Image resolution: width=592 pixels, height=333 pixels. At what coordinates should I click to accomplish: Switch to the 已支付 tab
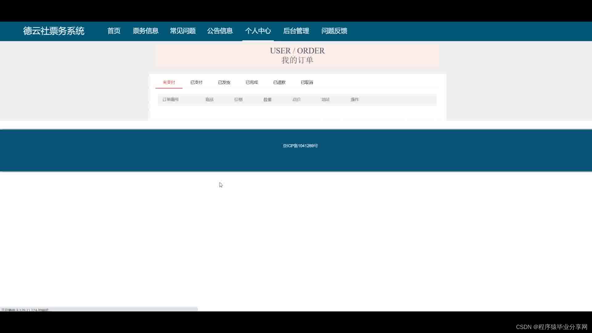point(196,82)
